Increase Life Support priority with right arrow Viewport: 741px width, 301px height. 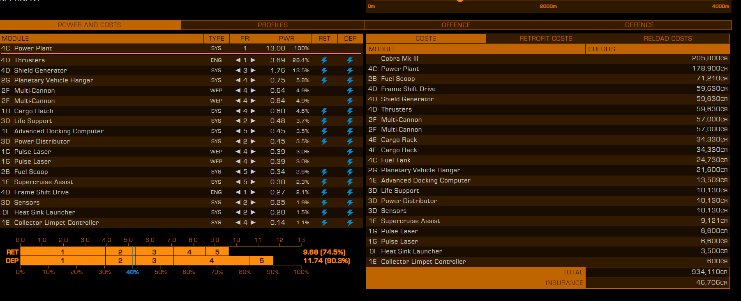pyautogui.click(x=253, y=121)
